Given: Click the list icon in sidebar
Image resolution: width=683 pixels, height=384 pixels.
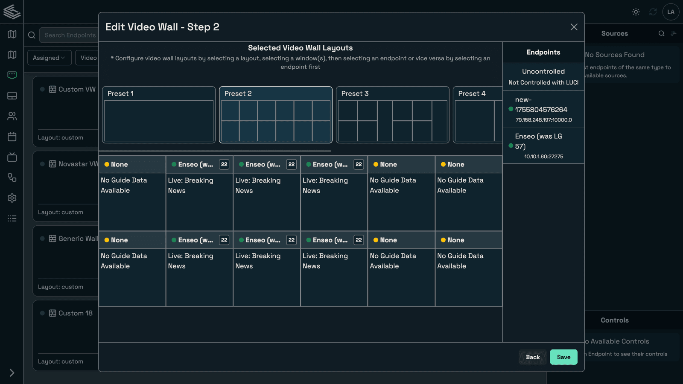Looking at the screenshot, I should click(x=12, y=218).
